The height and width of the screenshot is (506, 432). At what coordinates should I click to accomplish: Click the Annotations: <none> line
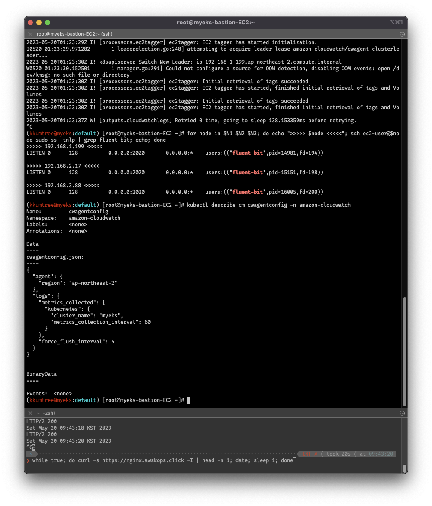(57, 231)
